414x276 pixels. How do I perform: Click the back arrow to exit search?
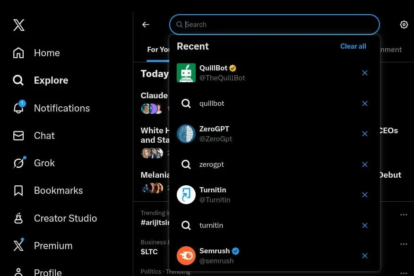click(146, 25)
